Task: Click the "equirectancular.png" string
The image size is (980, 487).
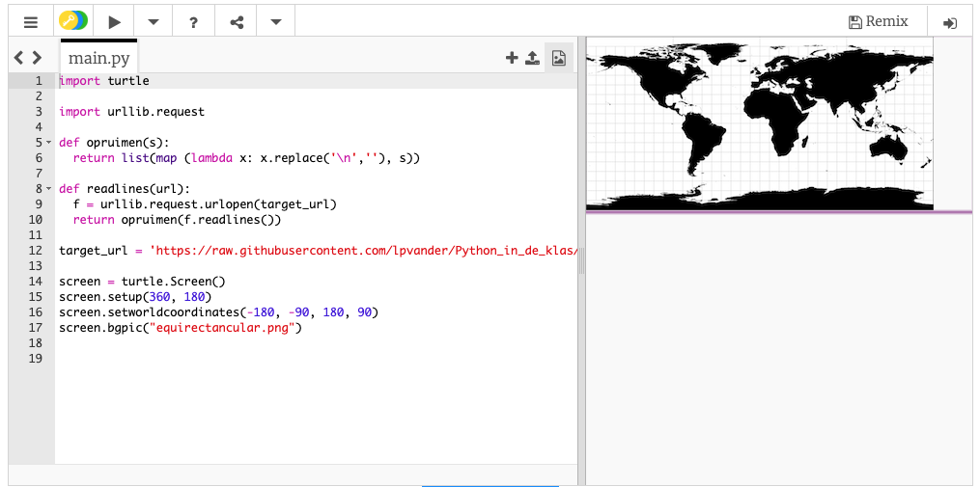Action: tap(222, 327)
